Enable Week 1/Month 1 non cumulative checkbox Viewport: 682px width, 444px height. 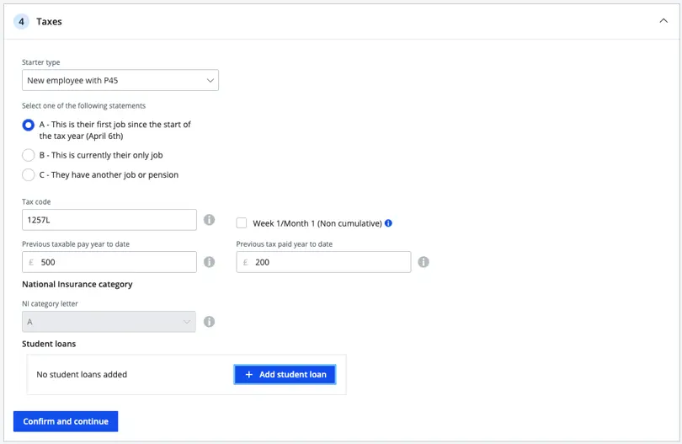tap(242, 223)
